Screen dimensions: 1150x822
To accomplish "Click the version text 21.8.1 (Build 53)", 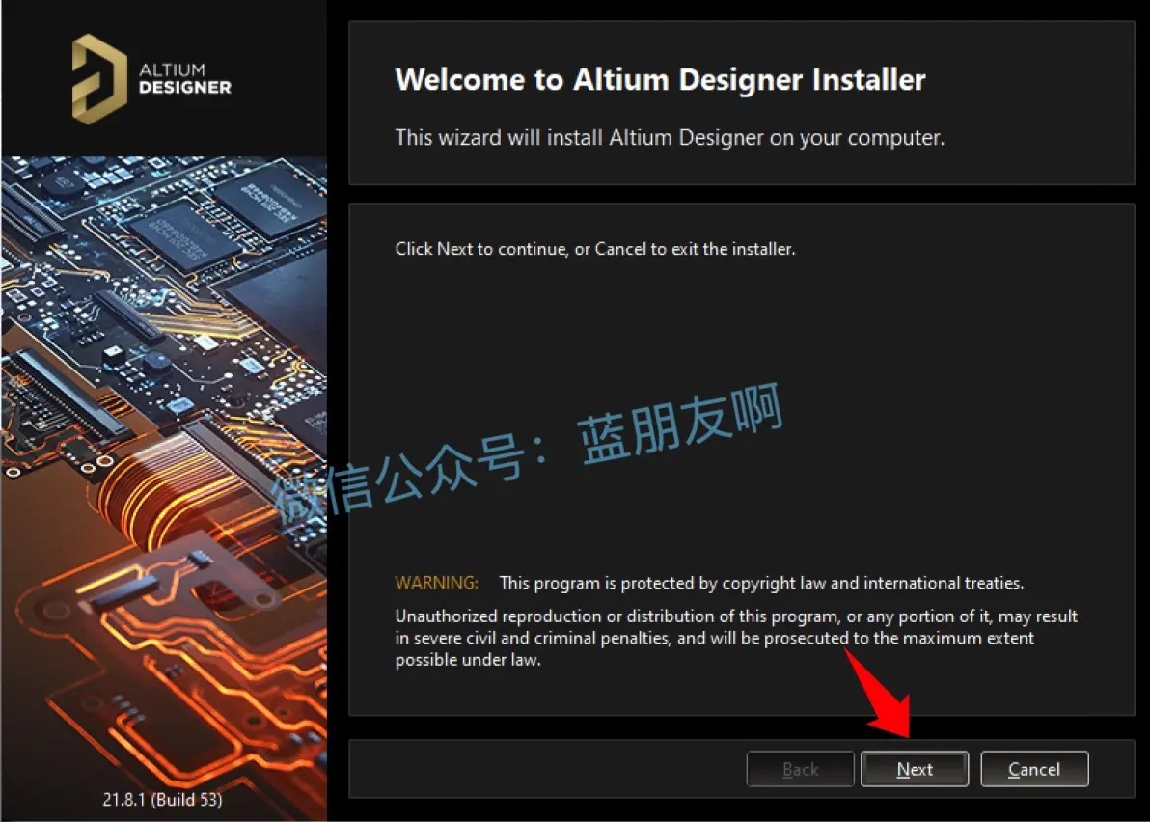I will pyautogui.click(x=162, y=799).
